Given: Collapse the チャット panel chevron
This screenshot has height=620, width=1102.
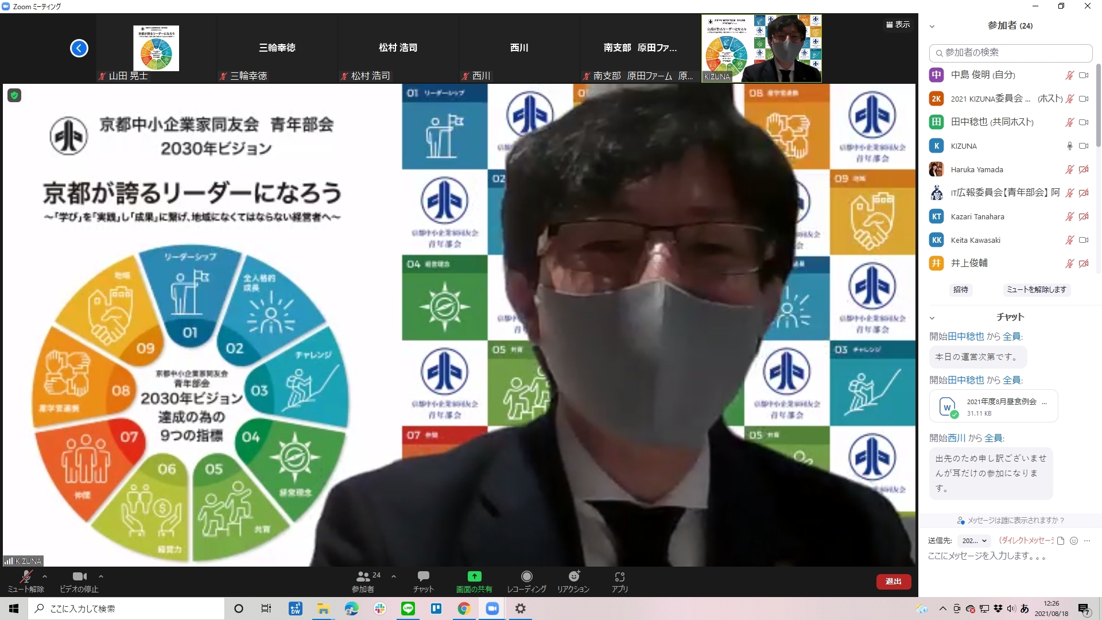Looking at the screenshot, I should [x=932, y=318].
